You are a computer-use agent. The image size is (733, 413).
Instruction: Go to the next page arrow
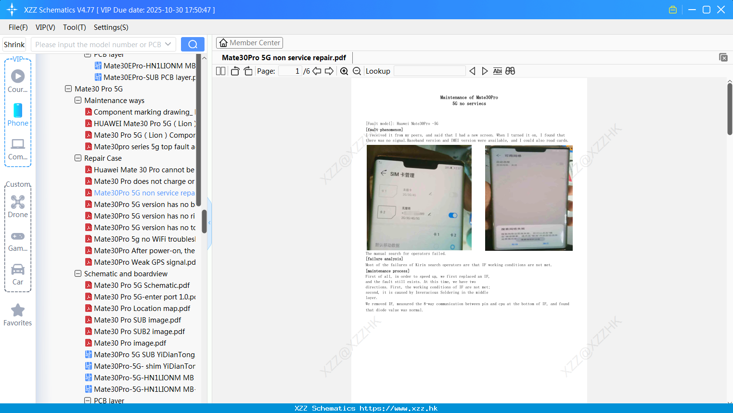[x=329, y=71]
